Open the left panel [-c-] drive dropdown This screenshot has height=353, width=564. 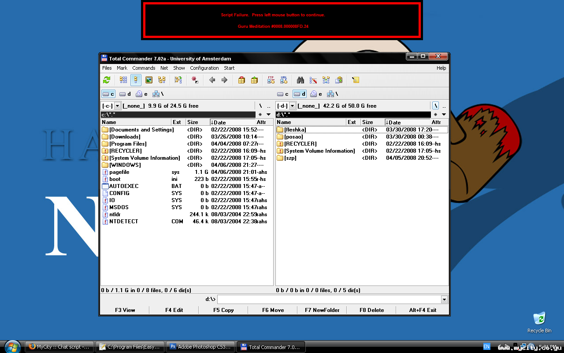(x=118, y=106)
